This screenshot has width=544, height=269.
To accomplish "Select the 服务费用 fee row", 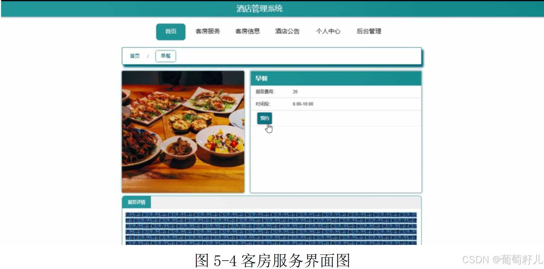I will (x=263, y=92).
